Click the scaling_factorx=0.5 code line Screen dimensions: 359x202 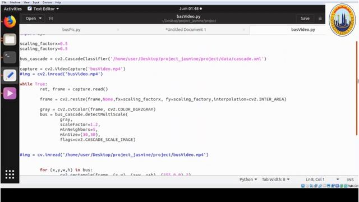pos(44,44)
